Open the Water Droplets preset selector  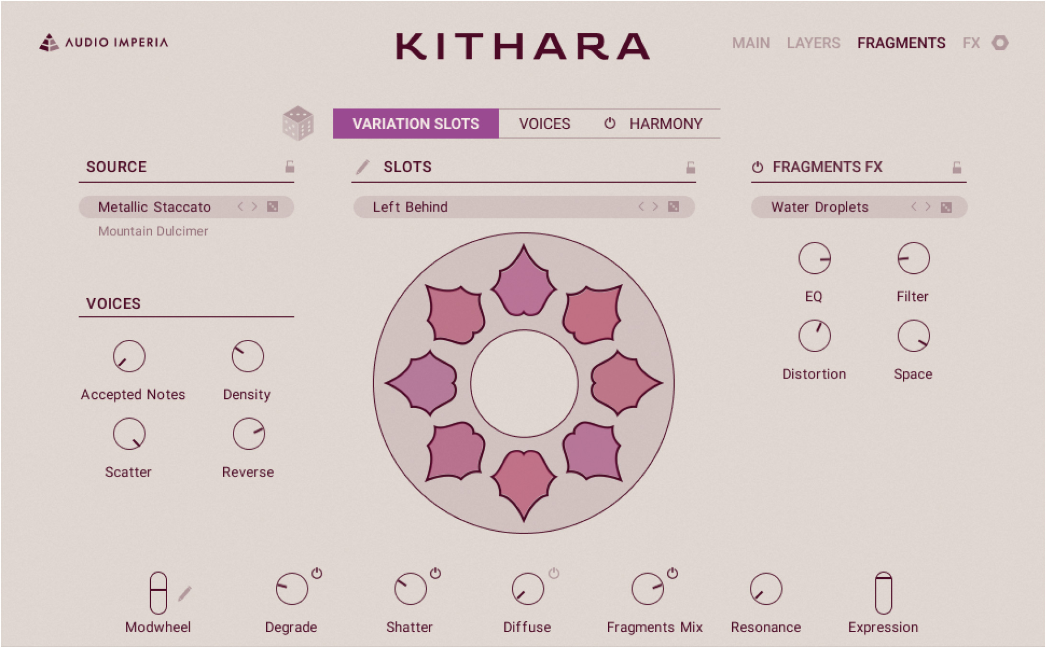pyautogui.click(x=819, y=207)
